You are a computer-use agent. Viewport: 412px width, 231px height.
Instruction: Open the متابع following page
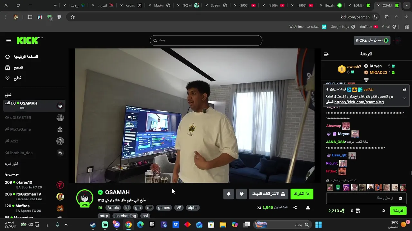[x=14, y=78]
